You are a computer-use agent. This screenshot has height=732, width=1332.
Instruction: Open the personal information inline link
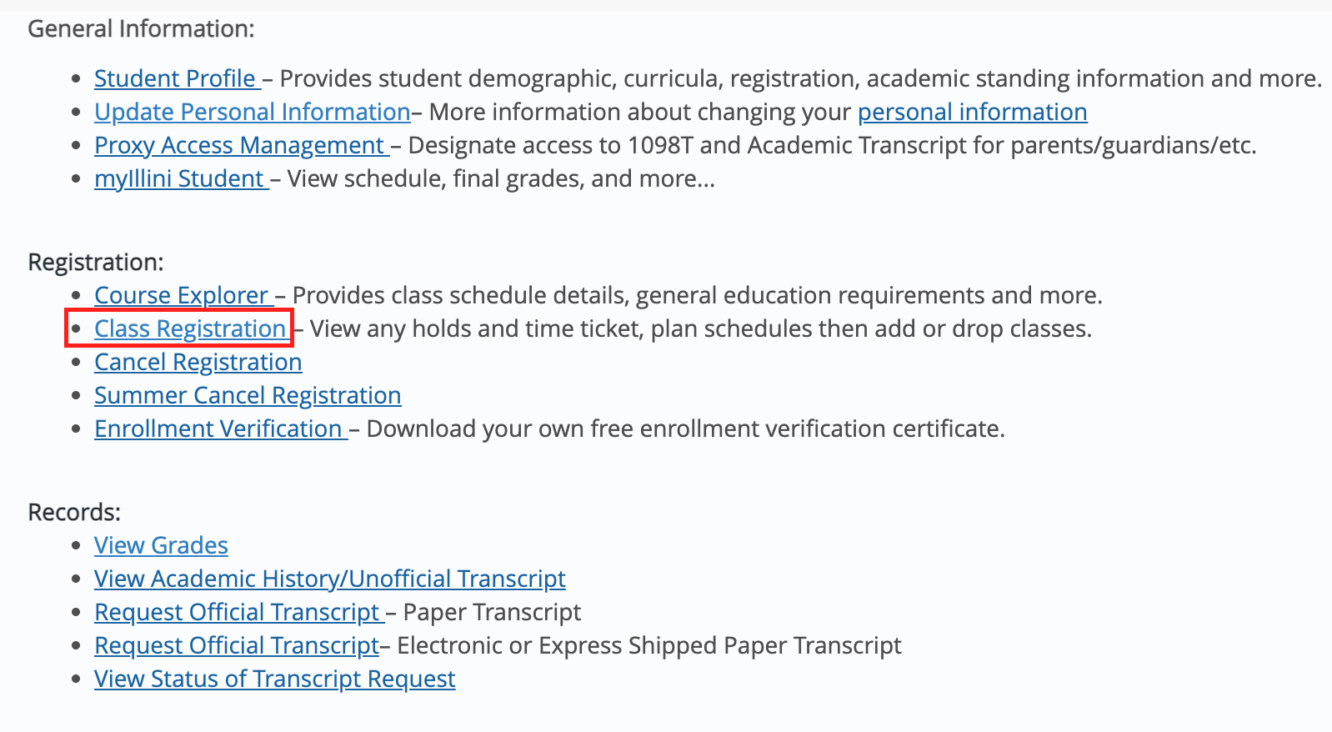tap(973, 112)
